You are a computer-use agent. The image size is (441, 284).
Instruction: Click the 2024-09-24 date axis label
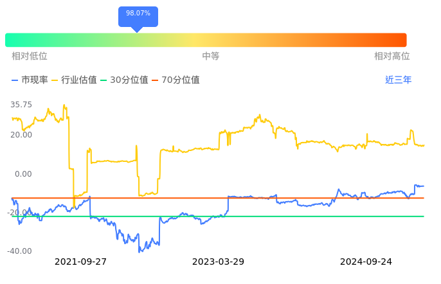coord(366,262)
